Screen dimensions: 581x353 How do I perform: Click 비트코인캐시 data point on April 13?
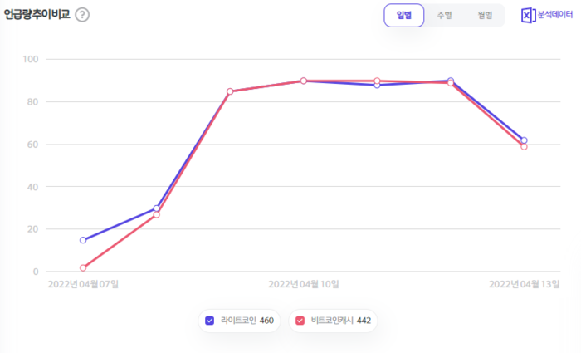pyautogui.click(x=524, y=147)
